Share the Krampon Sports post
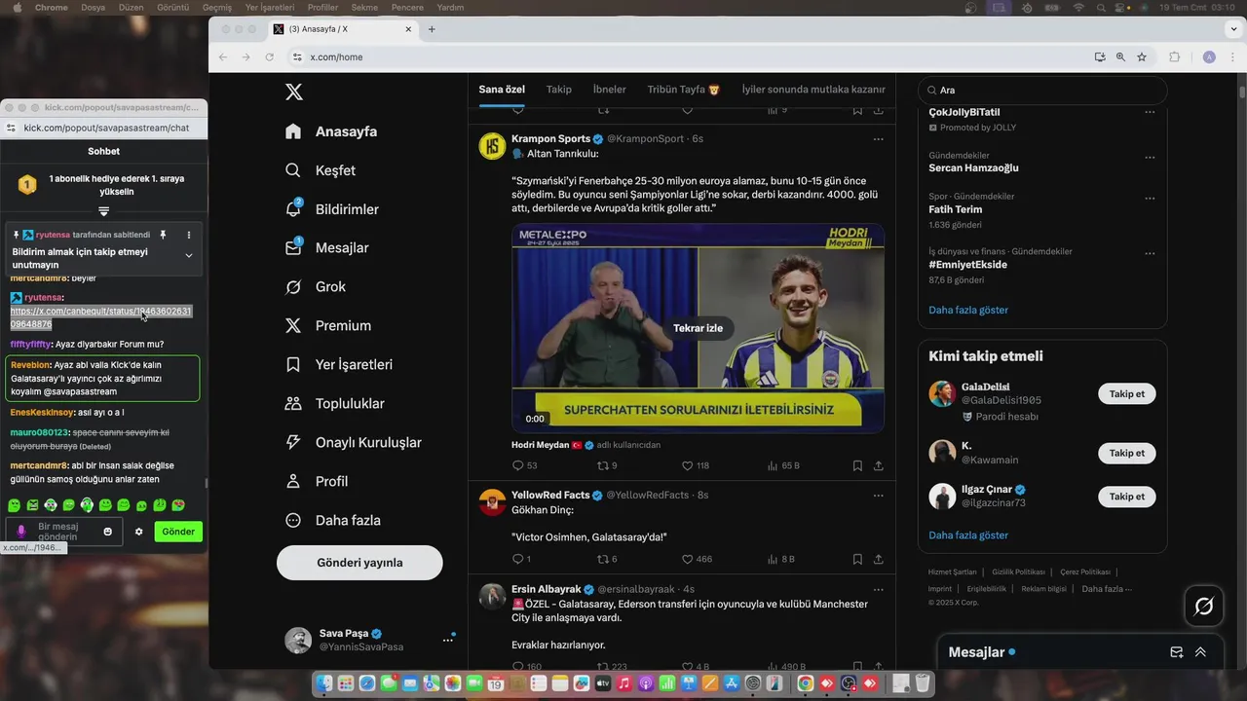 879,465
